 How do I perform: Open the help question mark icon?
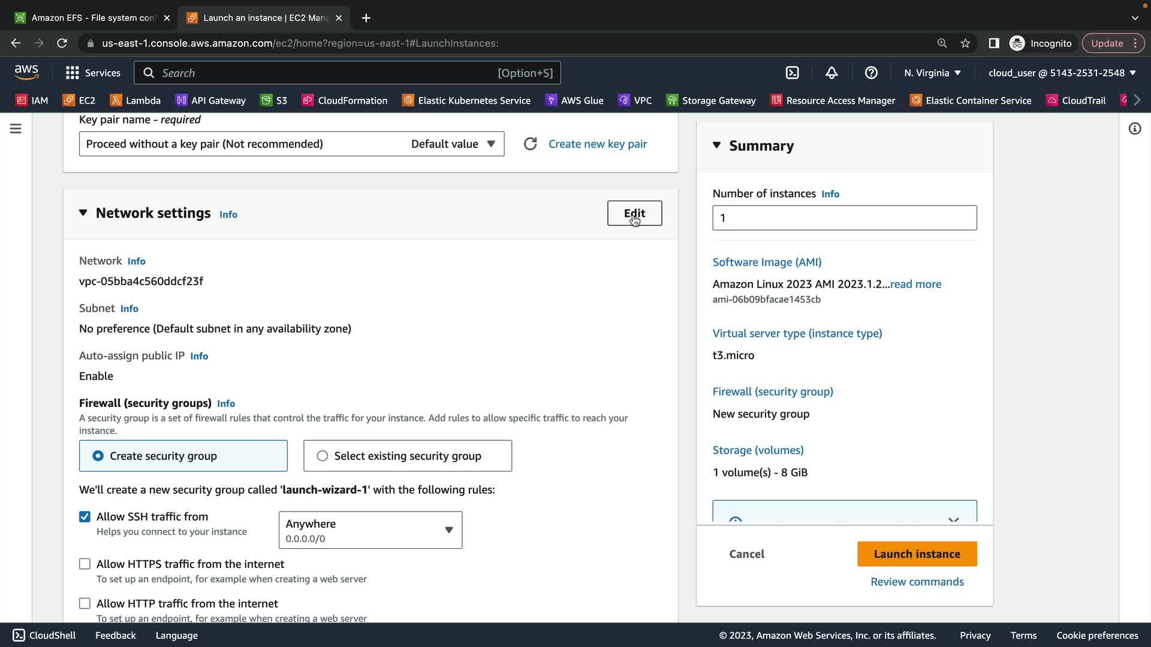click(x=871, y=72)
